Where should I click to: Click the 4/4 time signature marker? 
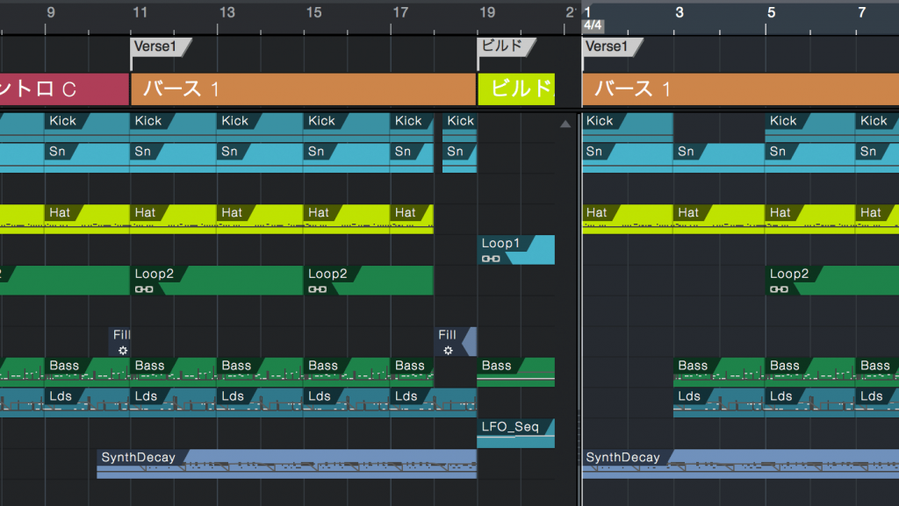(593, 26)
